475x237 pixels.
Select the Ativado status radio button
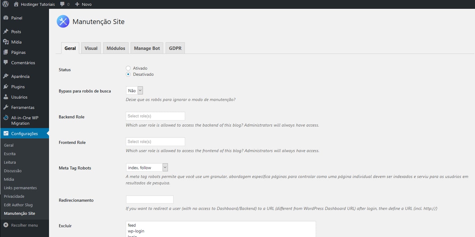point(128,68)
